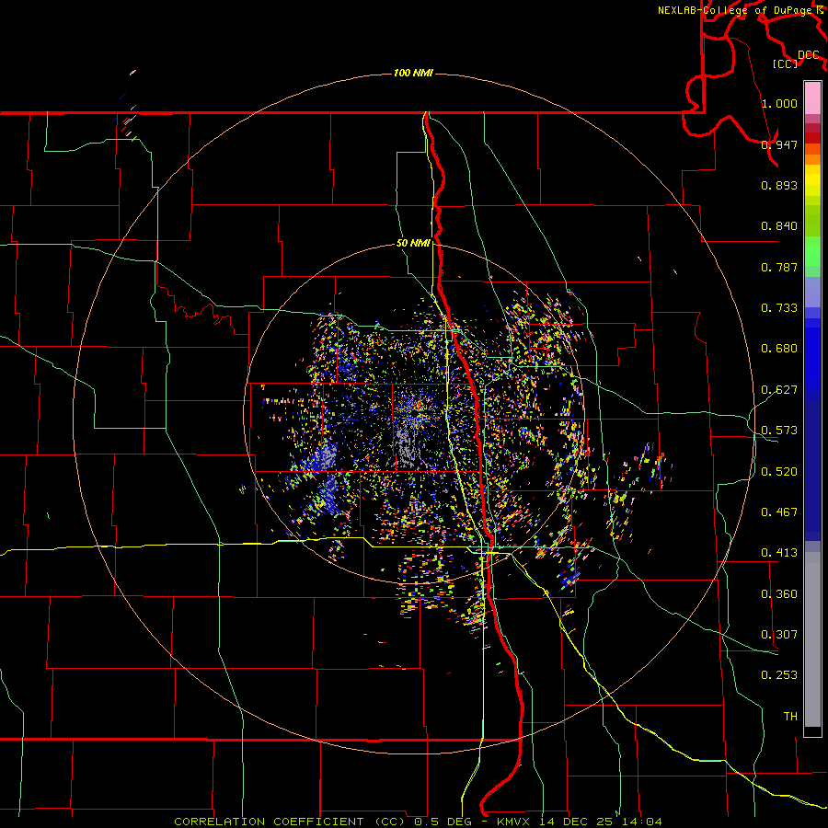Click the 0.520 color scale value
828x828 pixels.
click(x=779, y=472)
